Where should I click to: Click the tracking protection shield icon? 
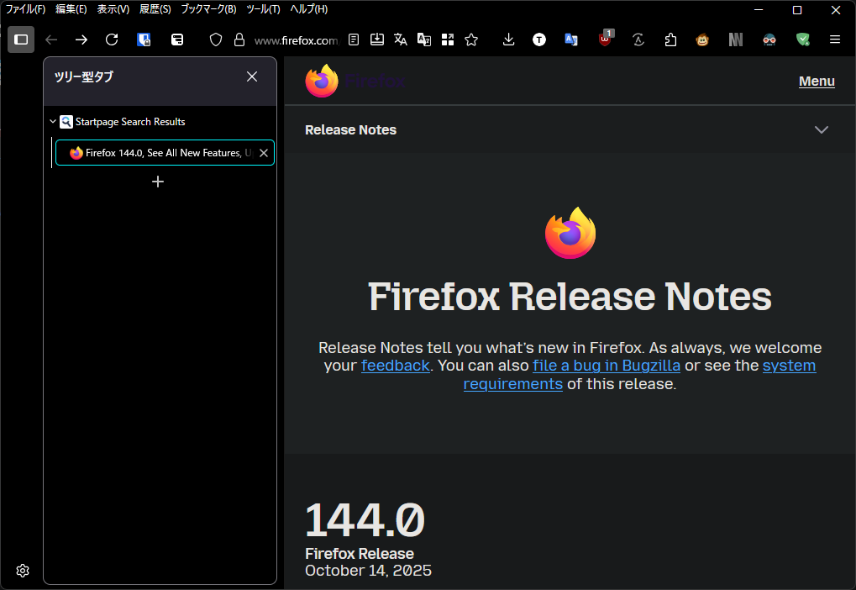216,40
